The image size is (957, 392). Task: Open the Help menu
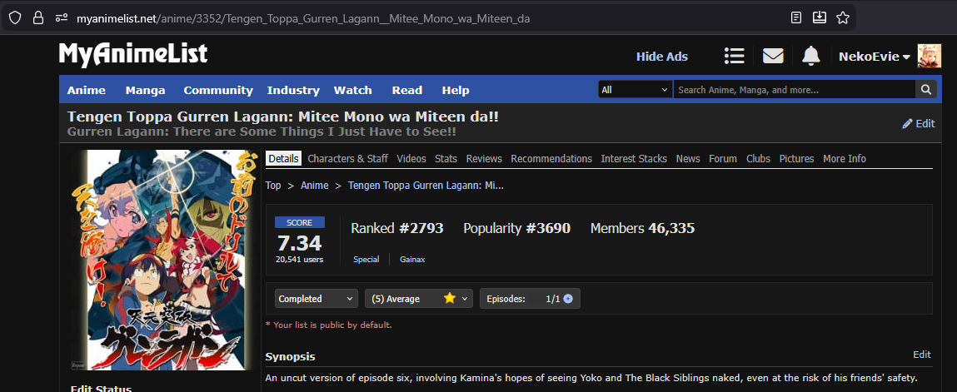click(x=456, y=90)
